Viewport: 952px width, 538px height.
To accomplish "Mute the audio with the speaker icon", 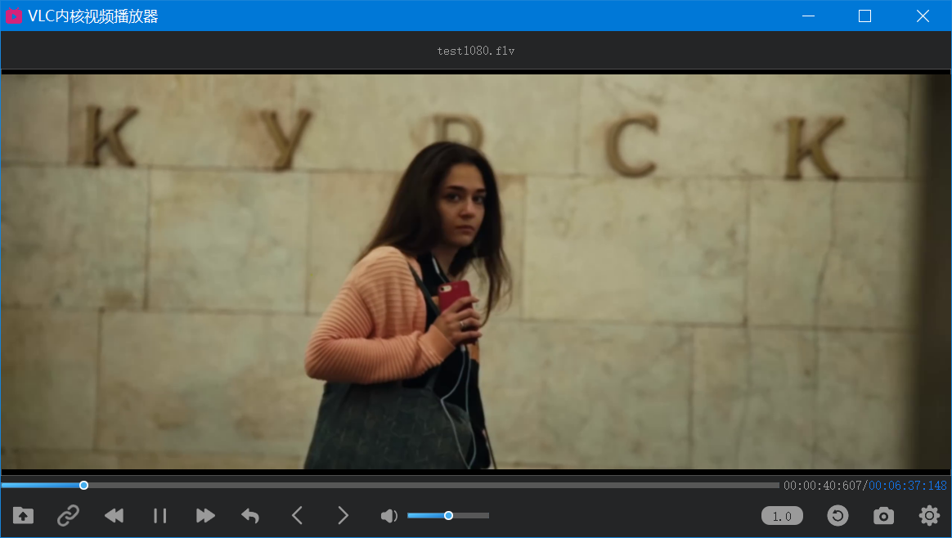I will tap(389, 516).
